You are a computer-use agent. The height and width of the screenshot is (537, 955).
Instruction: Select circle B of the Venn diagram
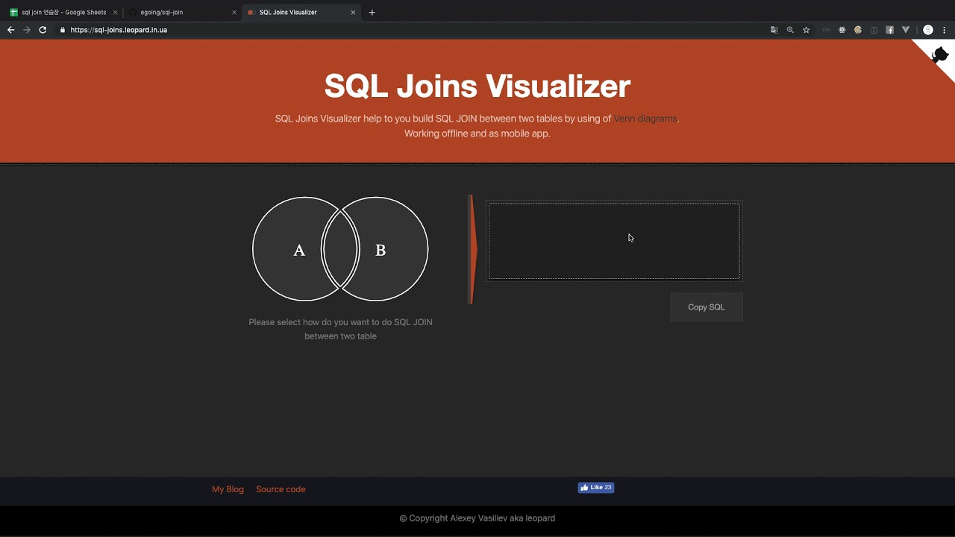[x=394, y=249]
